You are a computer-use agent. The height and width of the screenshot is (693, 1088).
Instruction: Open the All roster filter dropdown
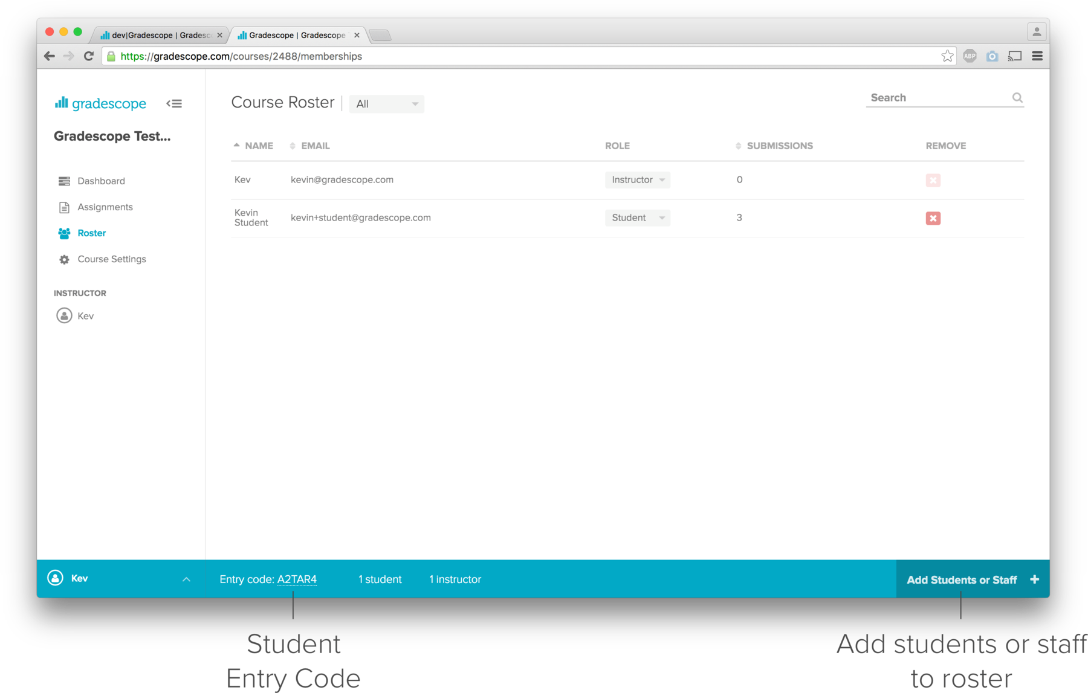(x=386, y=103)
